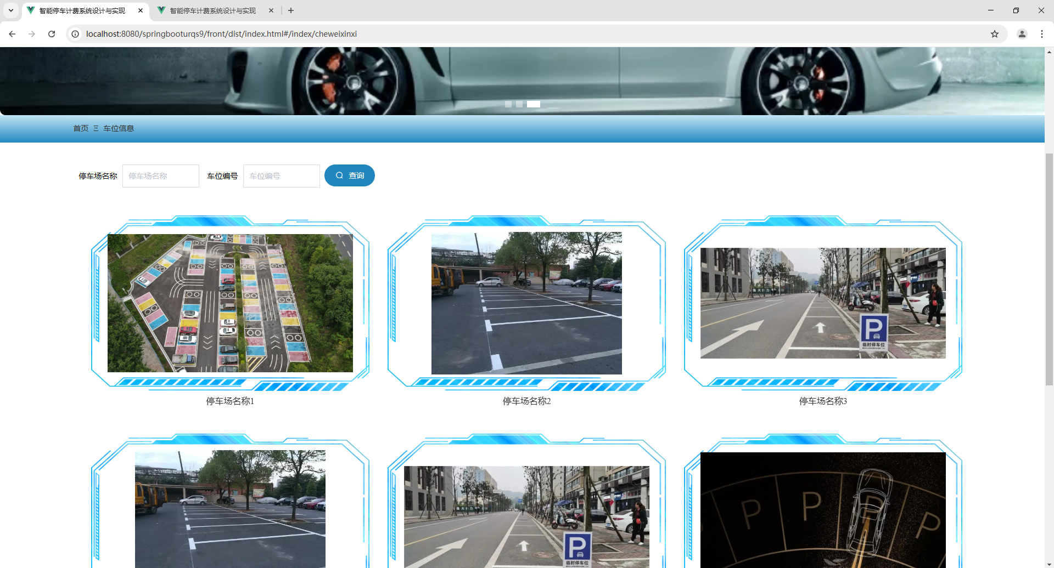Open the dark golden P parking image
Screen dimensions: 1054x568
click(823, 510)
